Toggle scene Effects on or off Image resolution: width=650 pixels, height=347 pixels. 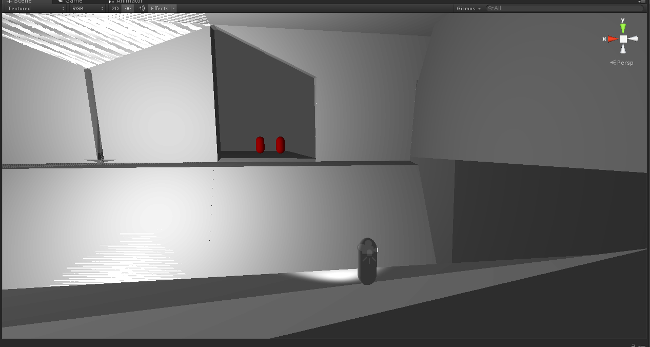pos(160,8)
